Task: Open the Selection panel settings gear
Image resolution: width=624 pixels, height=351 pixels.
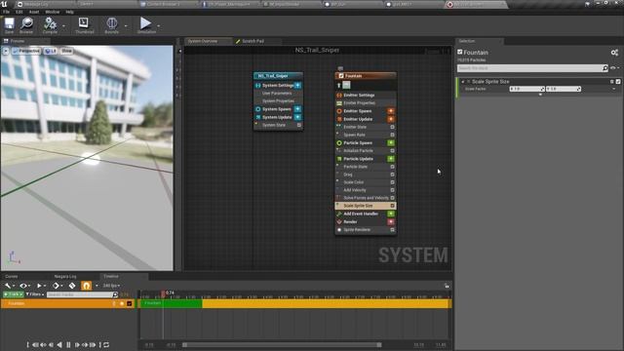Action: point(614,53)
